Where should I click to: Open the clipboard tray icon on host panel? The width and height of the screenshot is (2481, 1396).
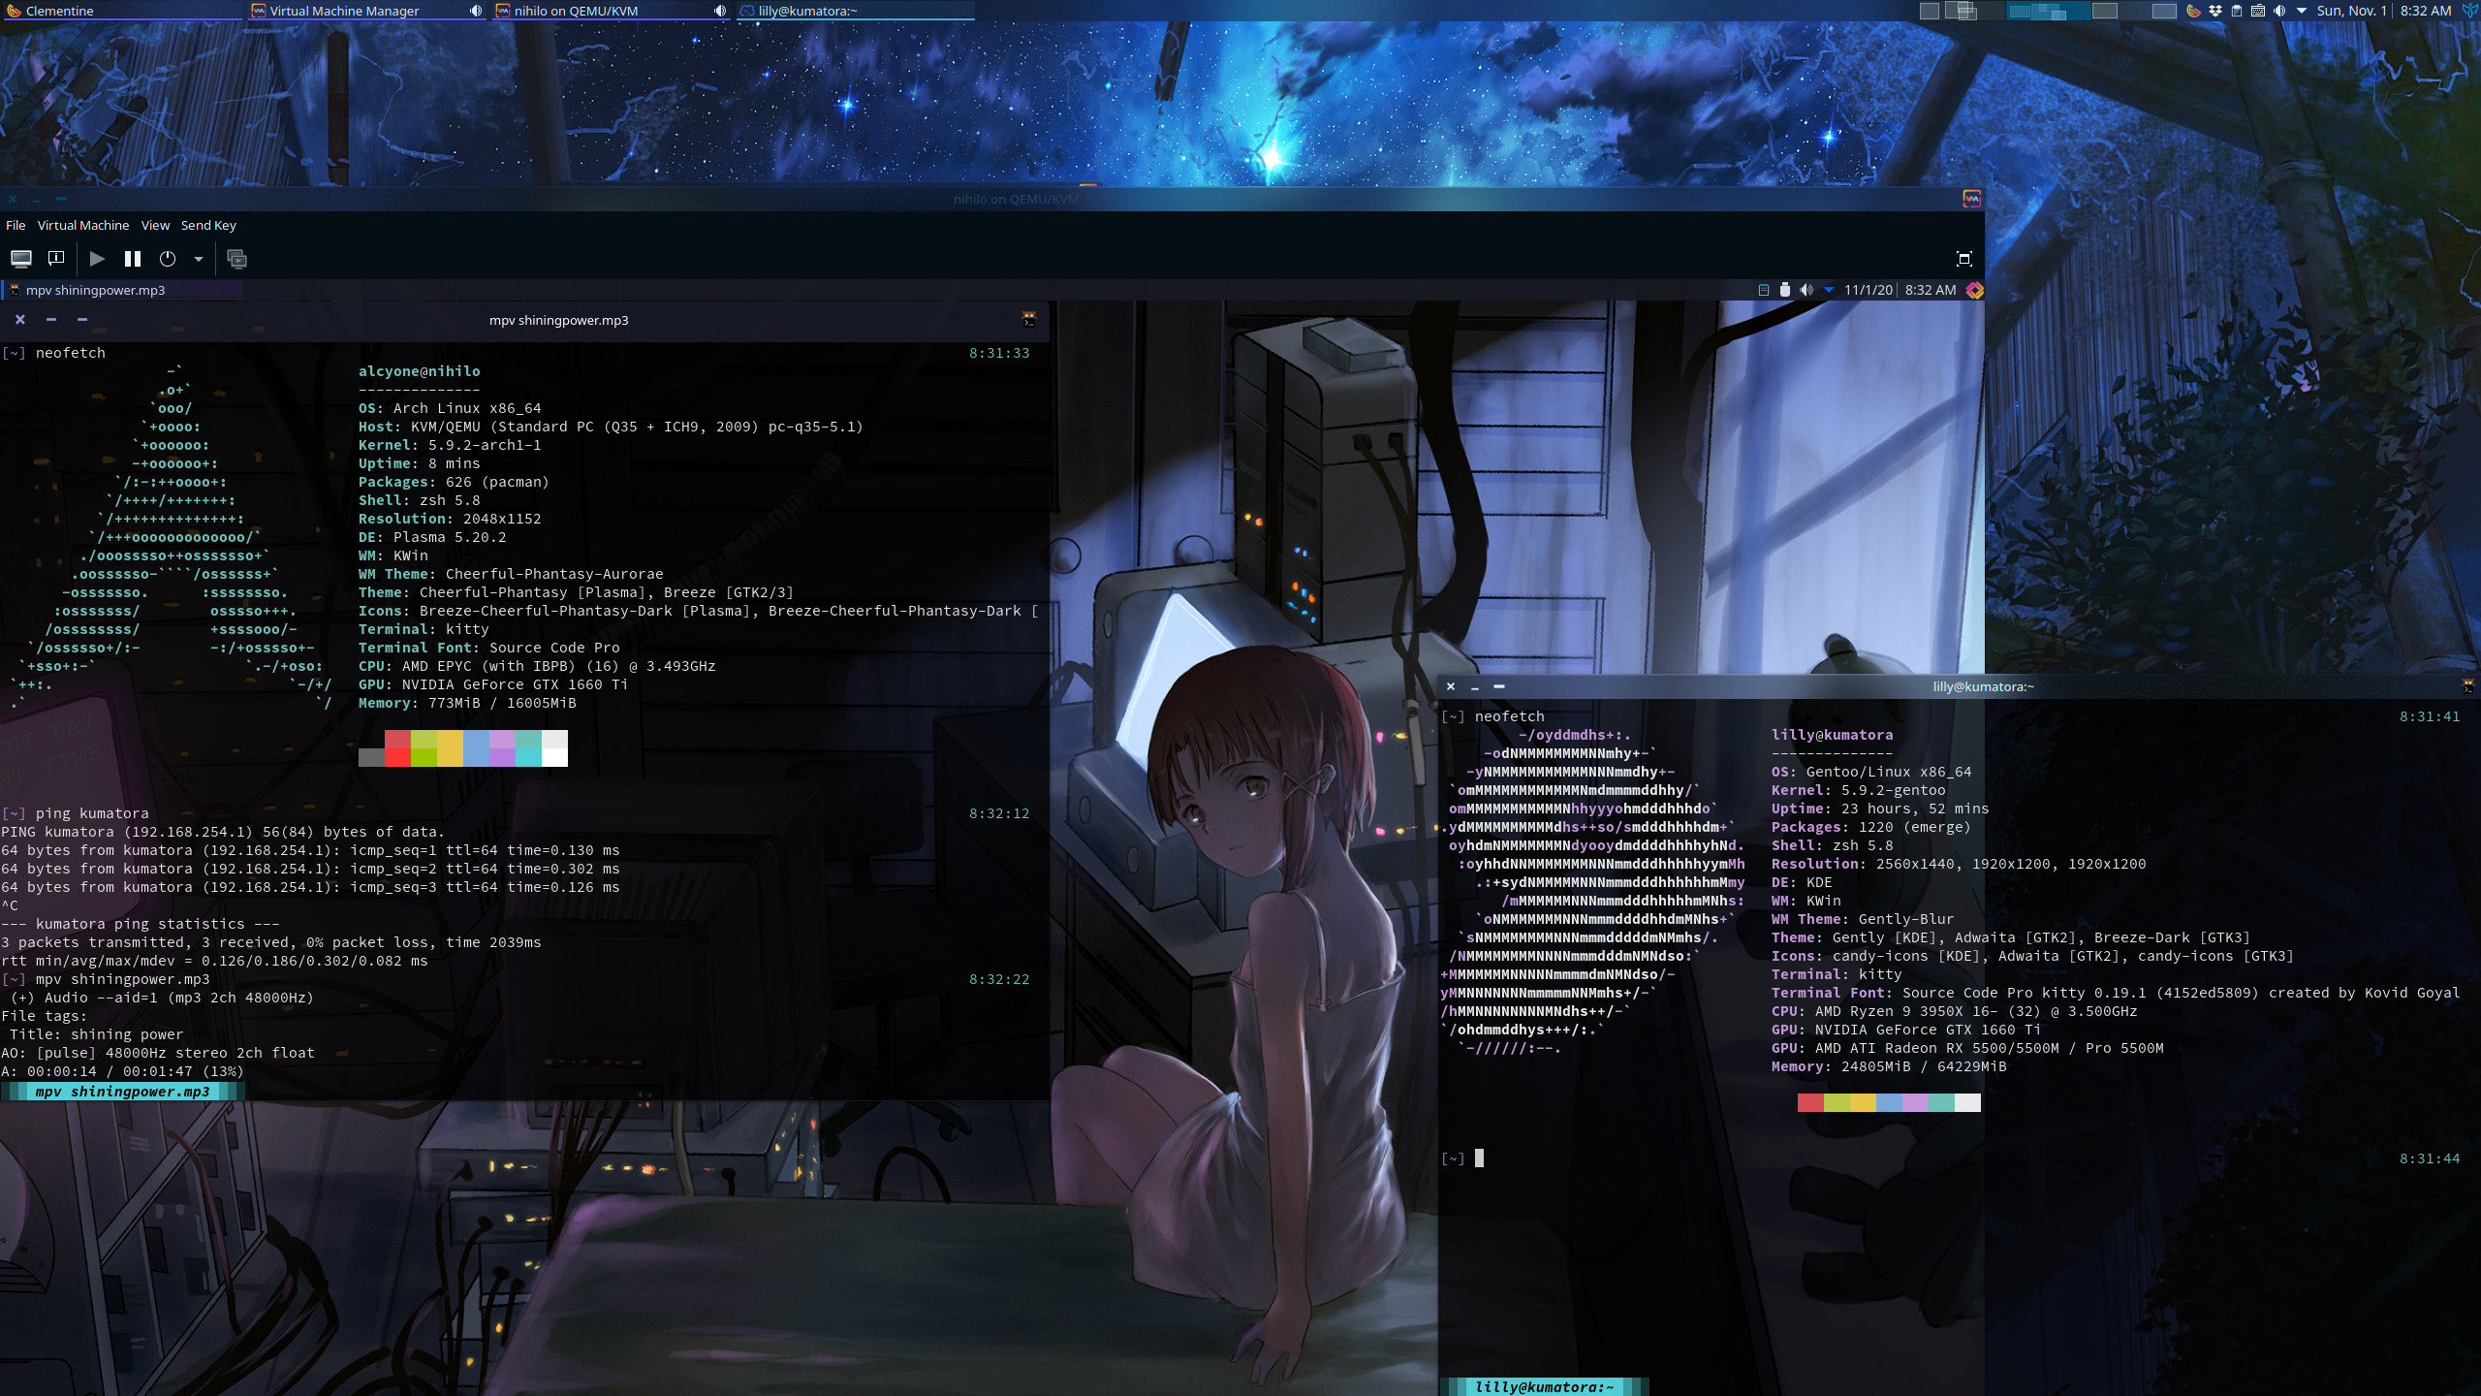click(2237, 11)
